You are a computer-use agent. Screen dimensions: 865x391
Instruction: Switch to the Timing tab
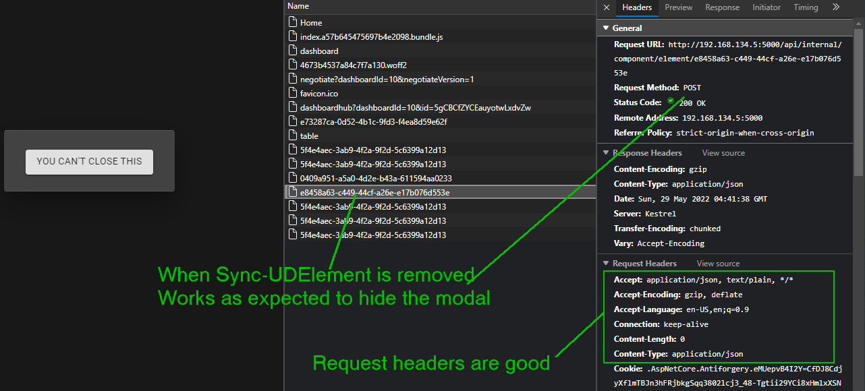click(806, 7)
